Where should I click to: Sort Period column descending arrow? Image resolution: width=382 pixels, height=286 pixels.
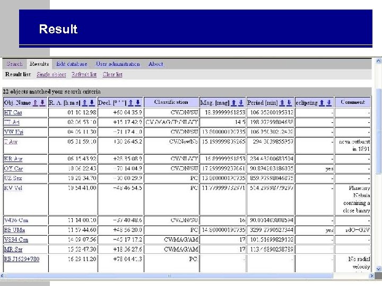289,103
